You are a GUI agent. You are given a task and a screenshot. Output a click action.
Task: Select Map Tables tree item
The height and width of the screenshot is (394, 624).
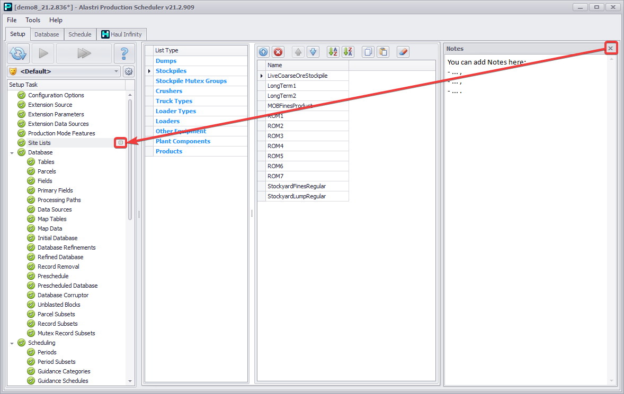[x=52, y=219]
